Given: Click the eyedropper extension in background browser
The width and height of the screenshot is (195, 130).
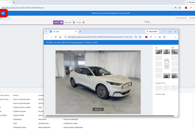Looking at the screenshot, I should click(x=190, y=8).
